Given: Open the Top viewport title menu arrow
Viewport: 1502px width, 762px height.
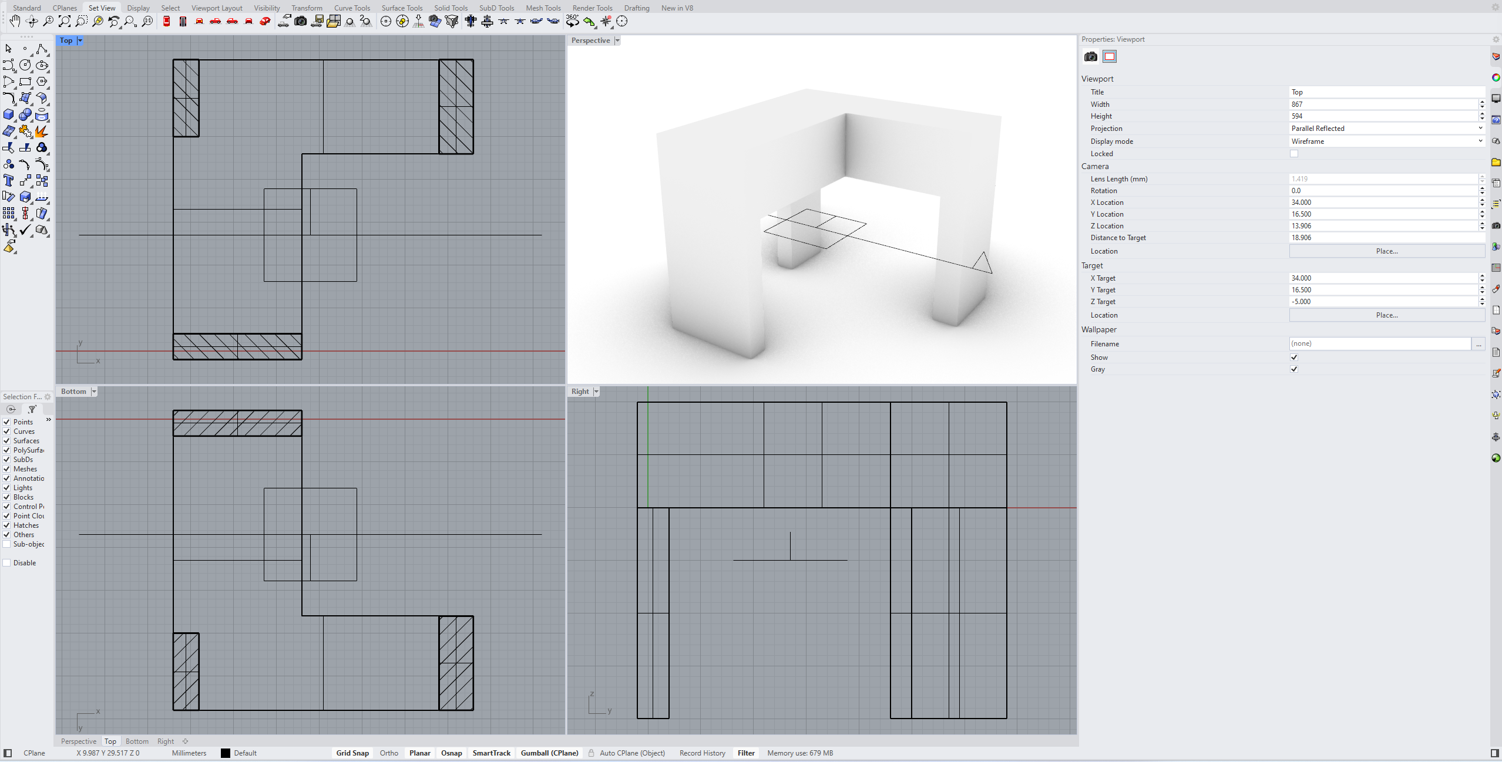Looking at the screenshot, I should [x=80, y=41].
